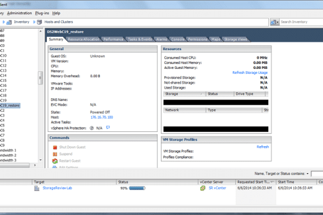Click the Suspend command text
This screenshot has width=323, height=215.
click(x=66, y=154)
